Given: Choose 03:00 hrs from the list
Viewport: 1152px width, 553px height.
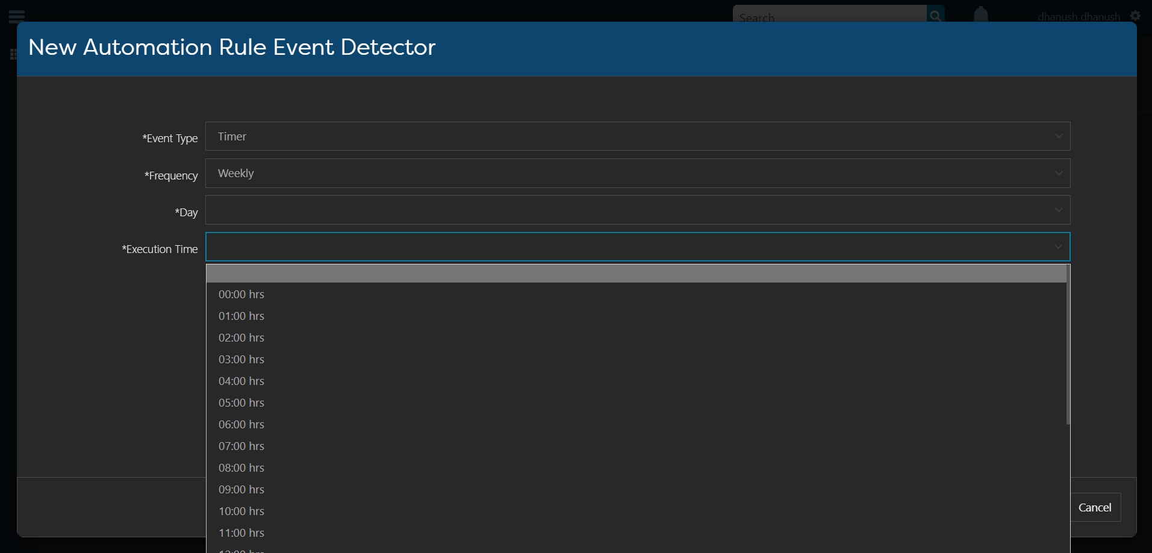Looking at the screenshot, I should coord(241,359).
